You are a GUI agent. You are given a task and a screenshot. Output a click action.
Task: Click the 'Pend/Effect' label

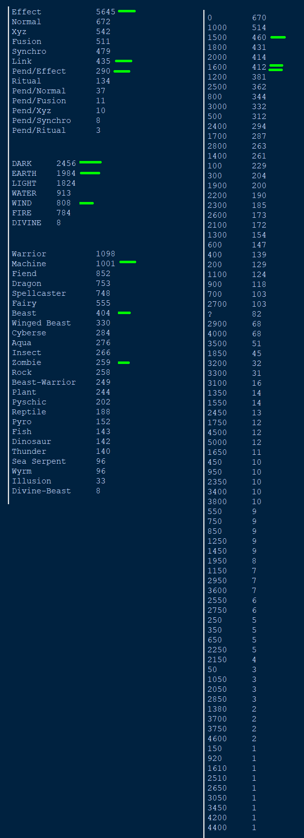pos(39,71)
